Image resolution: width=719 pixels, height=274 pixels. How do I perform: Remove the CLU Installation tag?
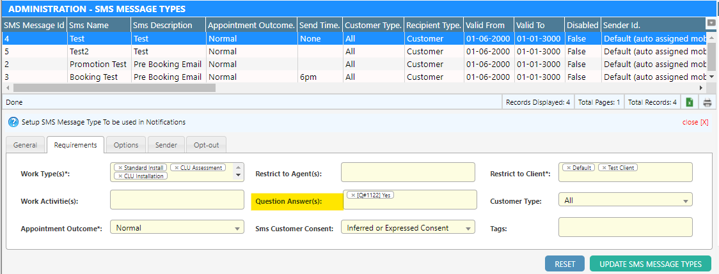[x=120, y=176]
